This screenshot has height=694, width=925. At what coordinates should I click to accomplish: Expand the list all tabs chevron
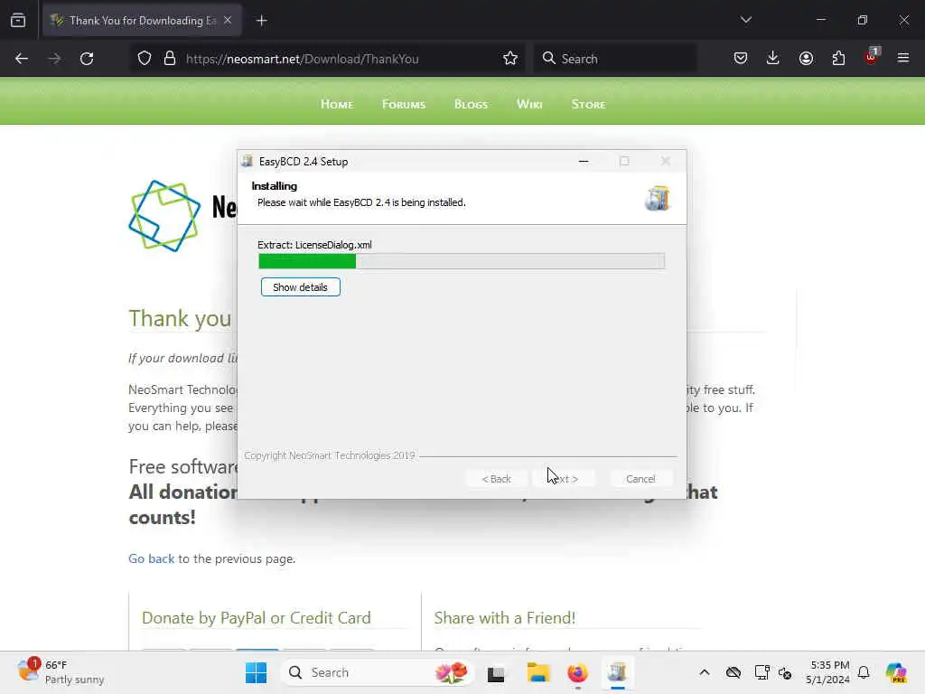pyautogui.click(x=745, y=20)
